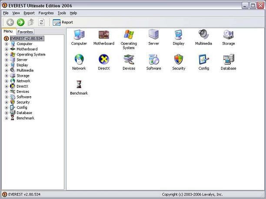
Task: Open the Security shield icon in main pane
Action: (179, 59)
